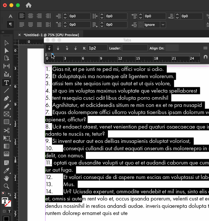Click the tab X position field
Viewport: 209px width, 221px height.
click(x=97, y=48)
